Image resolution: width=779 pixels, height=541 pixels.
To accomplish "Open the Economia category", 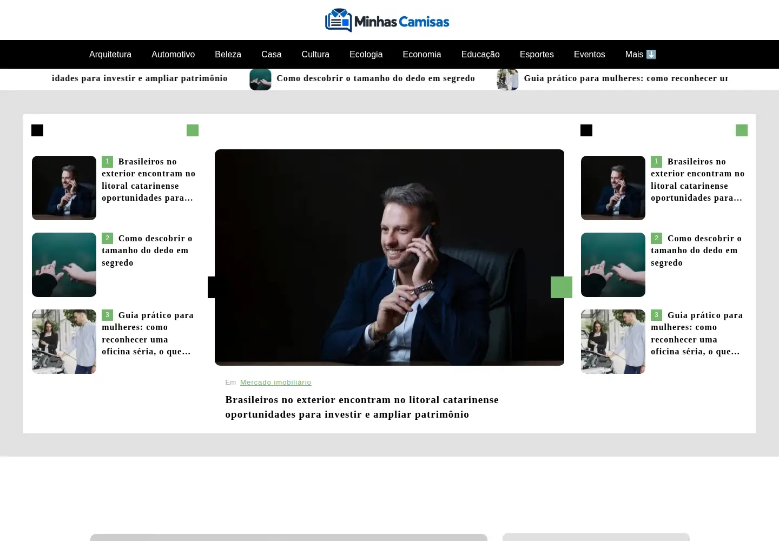I will (x=422, y=54).
